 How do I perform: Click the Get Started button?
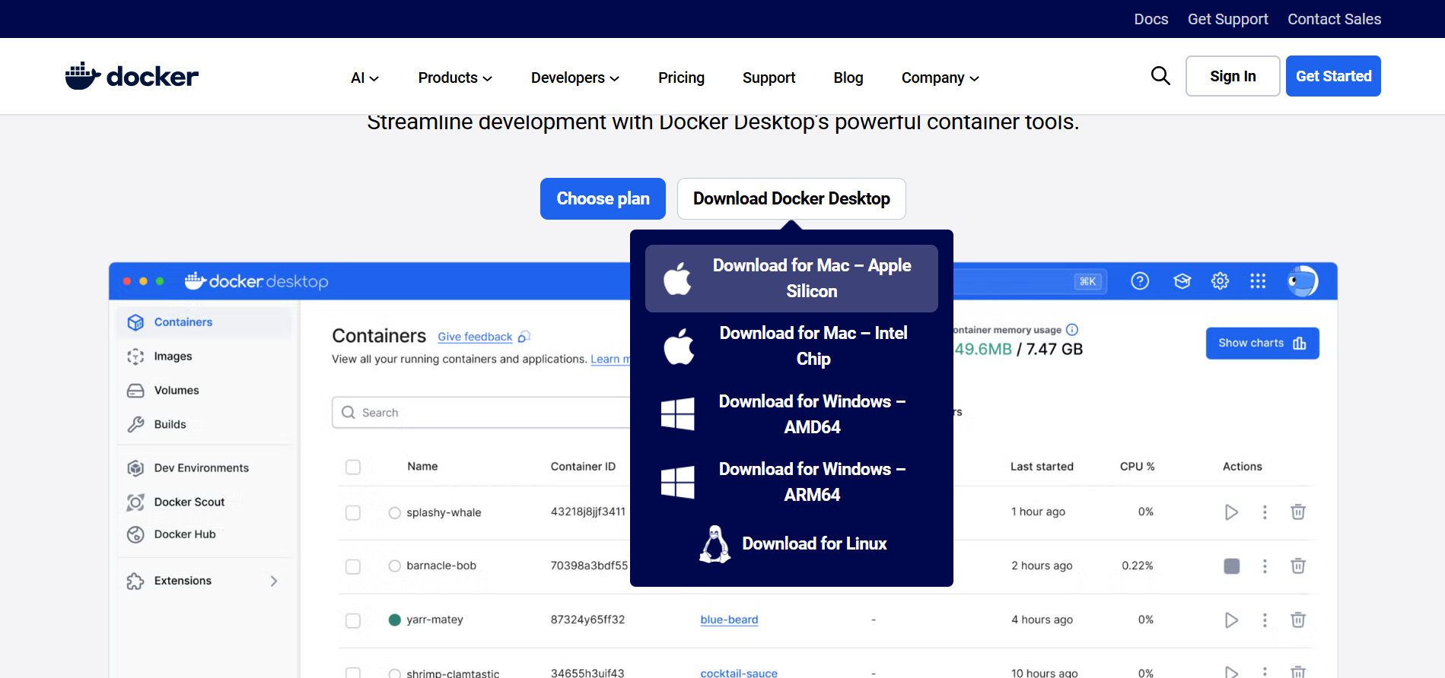tap(1333, 76)
